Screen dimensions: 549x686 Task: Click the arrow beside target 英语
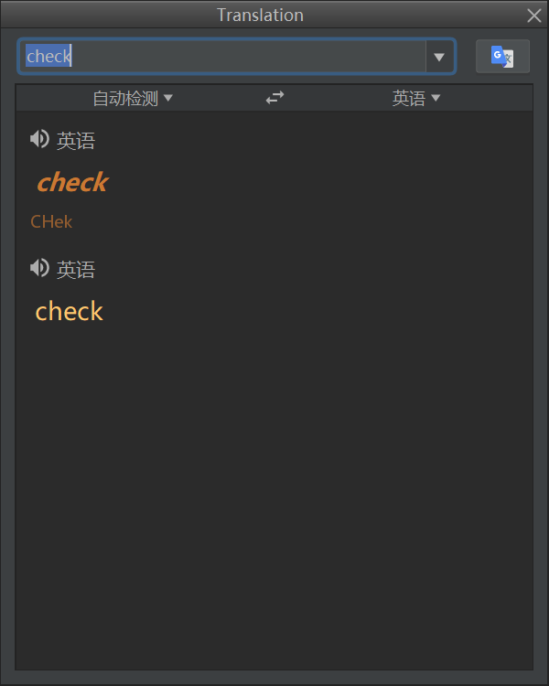(436, 98)
